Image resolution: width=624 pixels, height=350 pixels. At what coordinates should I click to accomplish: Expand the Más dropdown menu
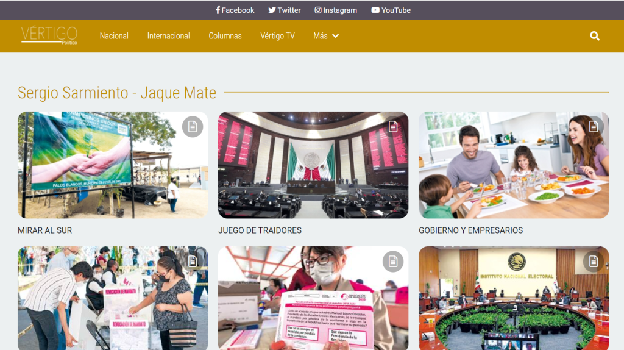tap(326, 36)
